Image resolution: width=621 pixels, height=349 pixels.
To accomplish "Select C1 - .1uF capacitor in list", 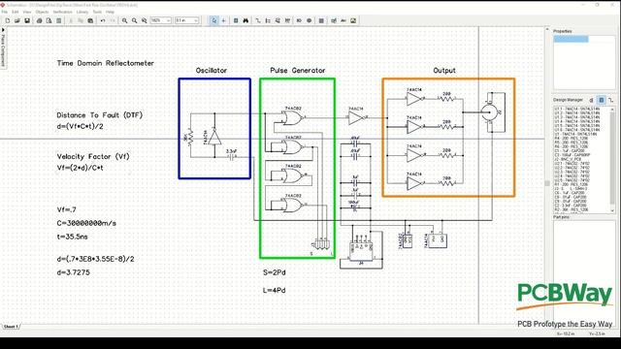I will coord(570,151).
